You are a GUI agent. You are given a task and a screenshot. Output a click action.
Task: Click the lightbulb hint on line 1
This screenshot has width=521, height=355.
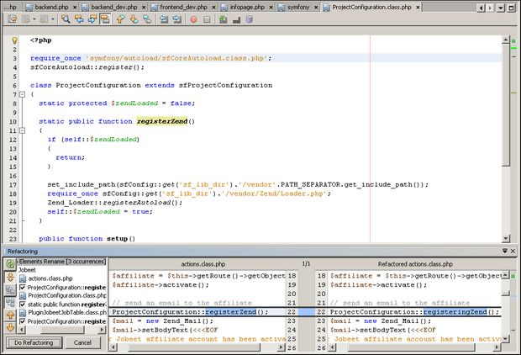pyautogui.click(x=14, y=40)
